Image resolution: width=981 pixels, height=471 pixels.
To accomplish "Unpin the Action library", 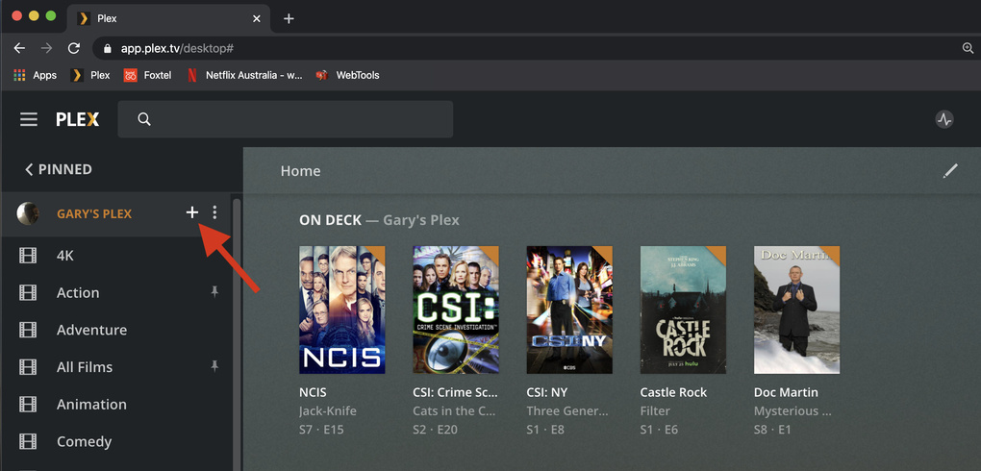I will coord(214,291).
